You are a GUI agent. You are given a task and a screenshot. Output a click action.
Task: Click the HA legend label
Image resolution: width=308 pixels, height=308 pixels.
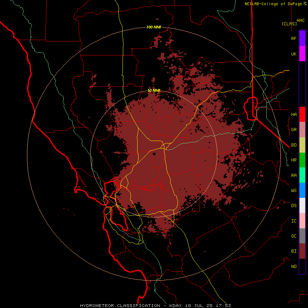(294, 114)
